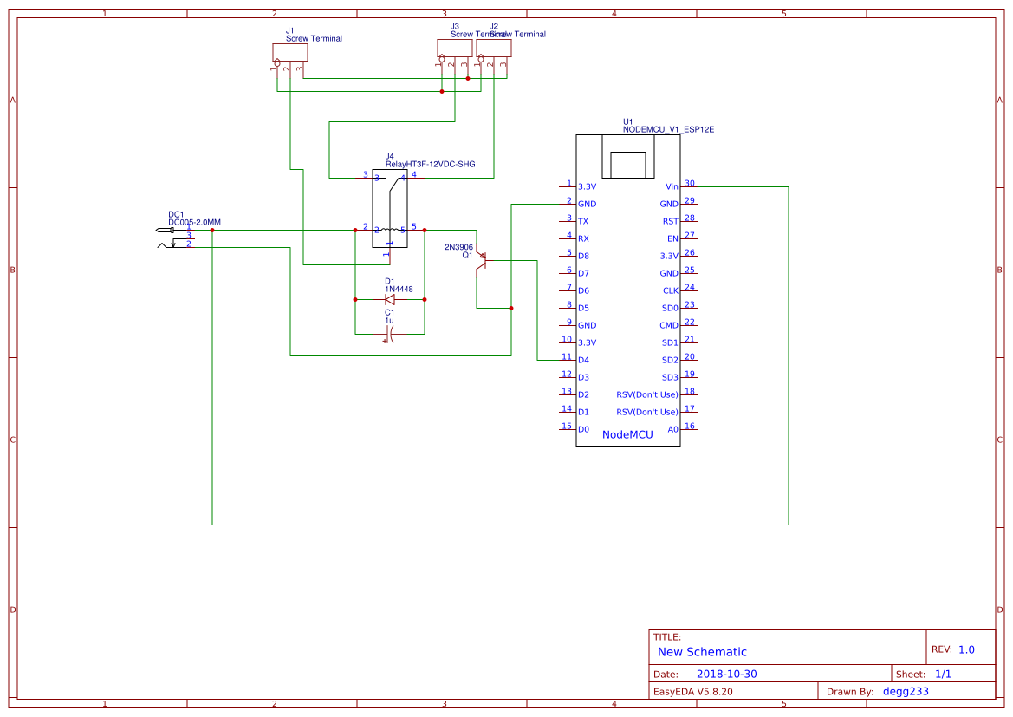The height and width of the screenshot is (717, 1013).
Task: Select the GND pin 2 on NodeMCU
Action: [588, 204]
